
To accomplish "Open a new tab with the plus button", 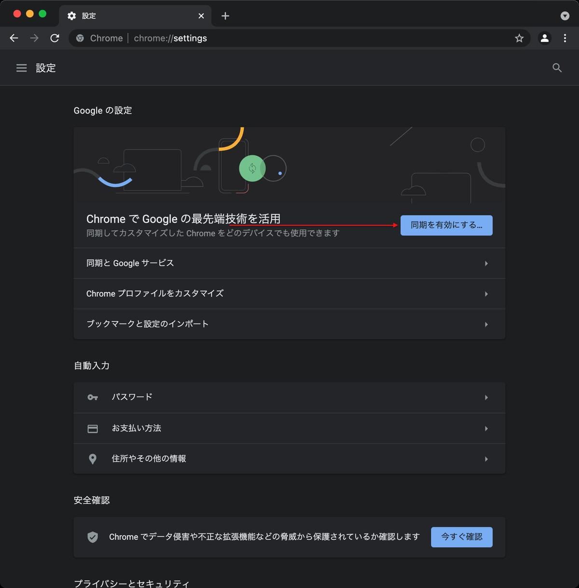I will pyautogui.click(x=225, y=16).
